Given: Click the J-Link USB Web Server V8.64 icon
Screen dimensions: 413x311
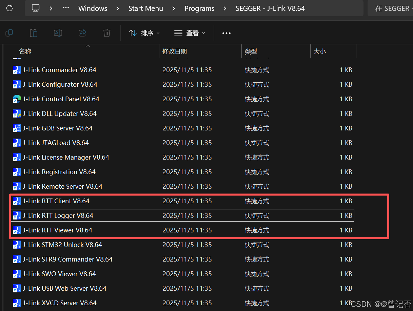Looking at the screenshot, I should [17, 289].
